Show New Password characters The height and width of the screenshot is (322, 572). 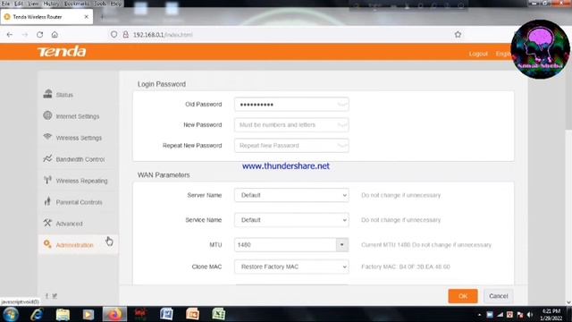[341, 125]
